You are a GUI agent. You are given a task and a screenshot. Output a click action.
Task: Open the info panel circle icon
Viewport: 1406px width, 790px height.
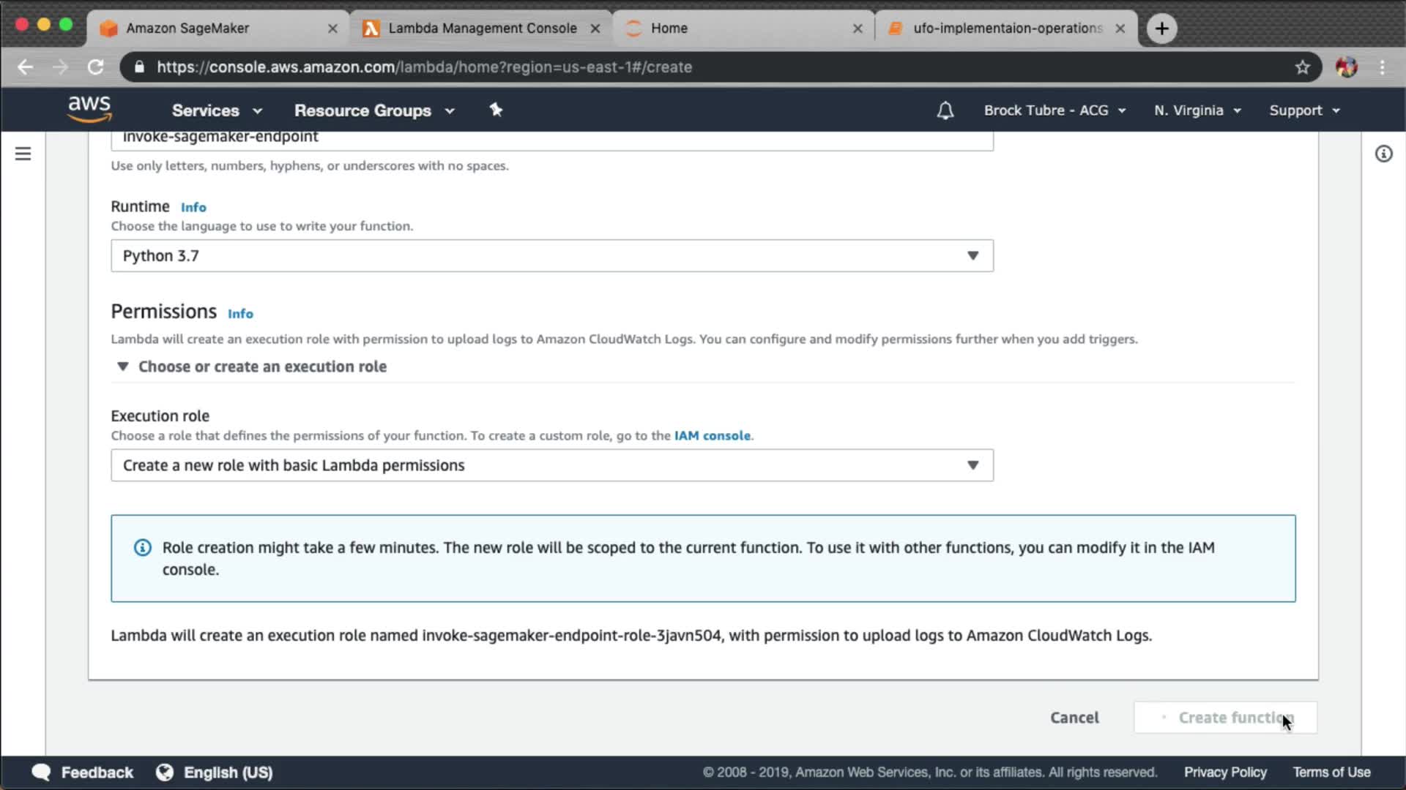tap(1383, 154)
